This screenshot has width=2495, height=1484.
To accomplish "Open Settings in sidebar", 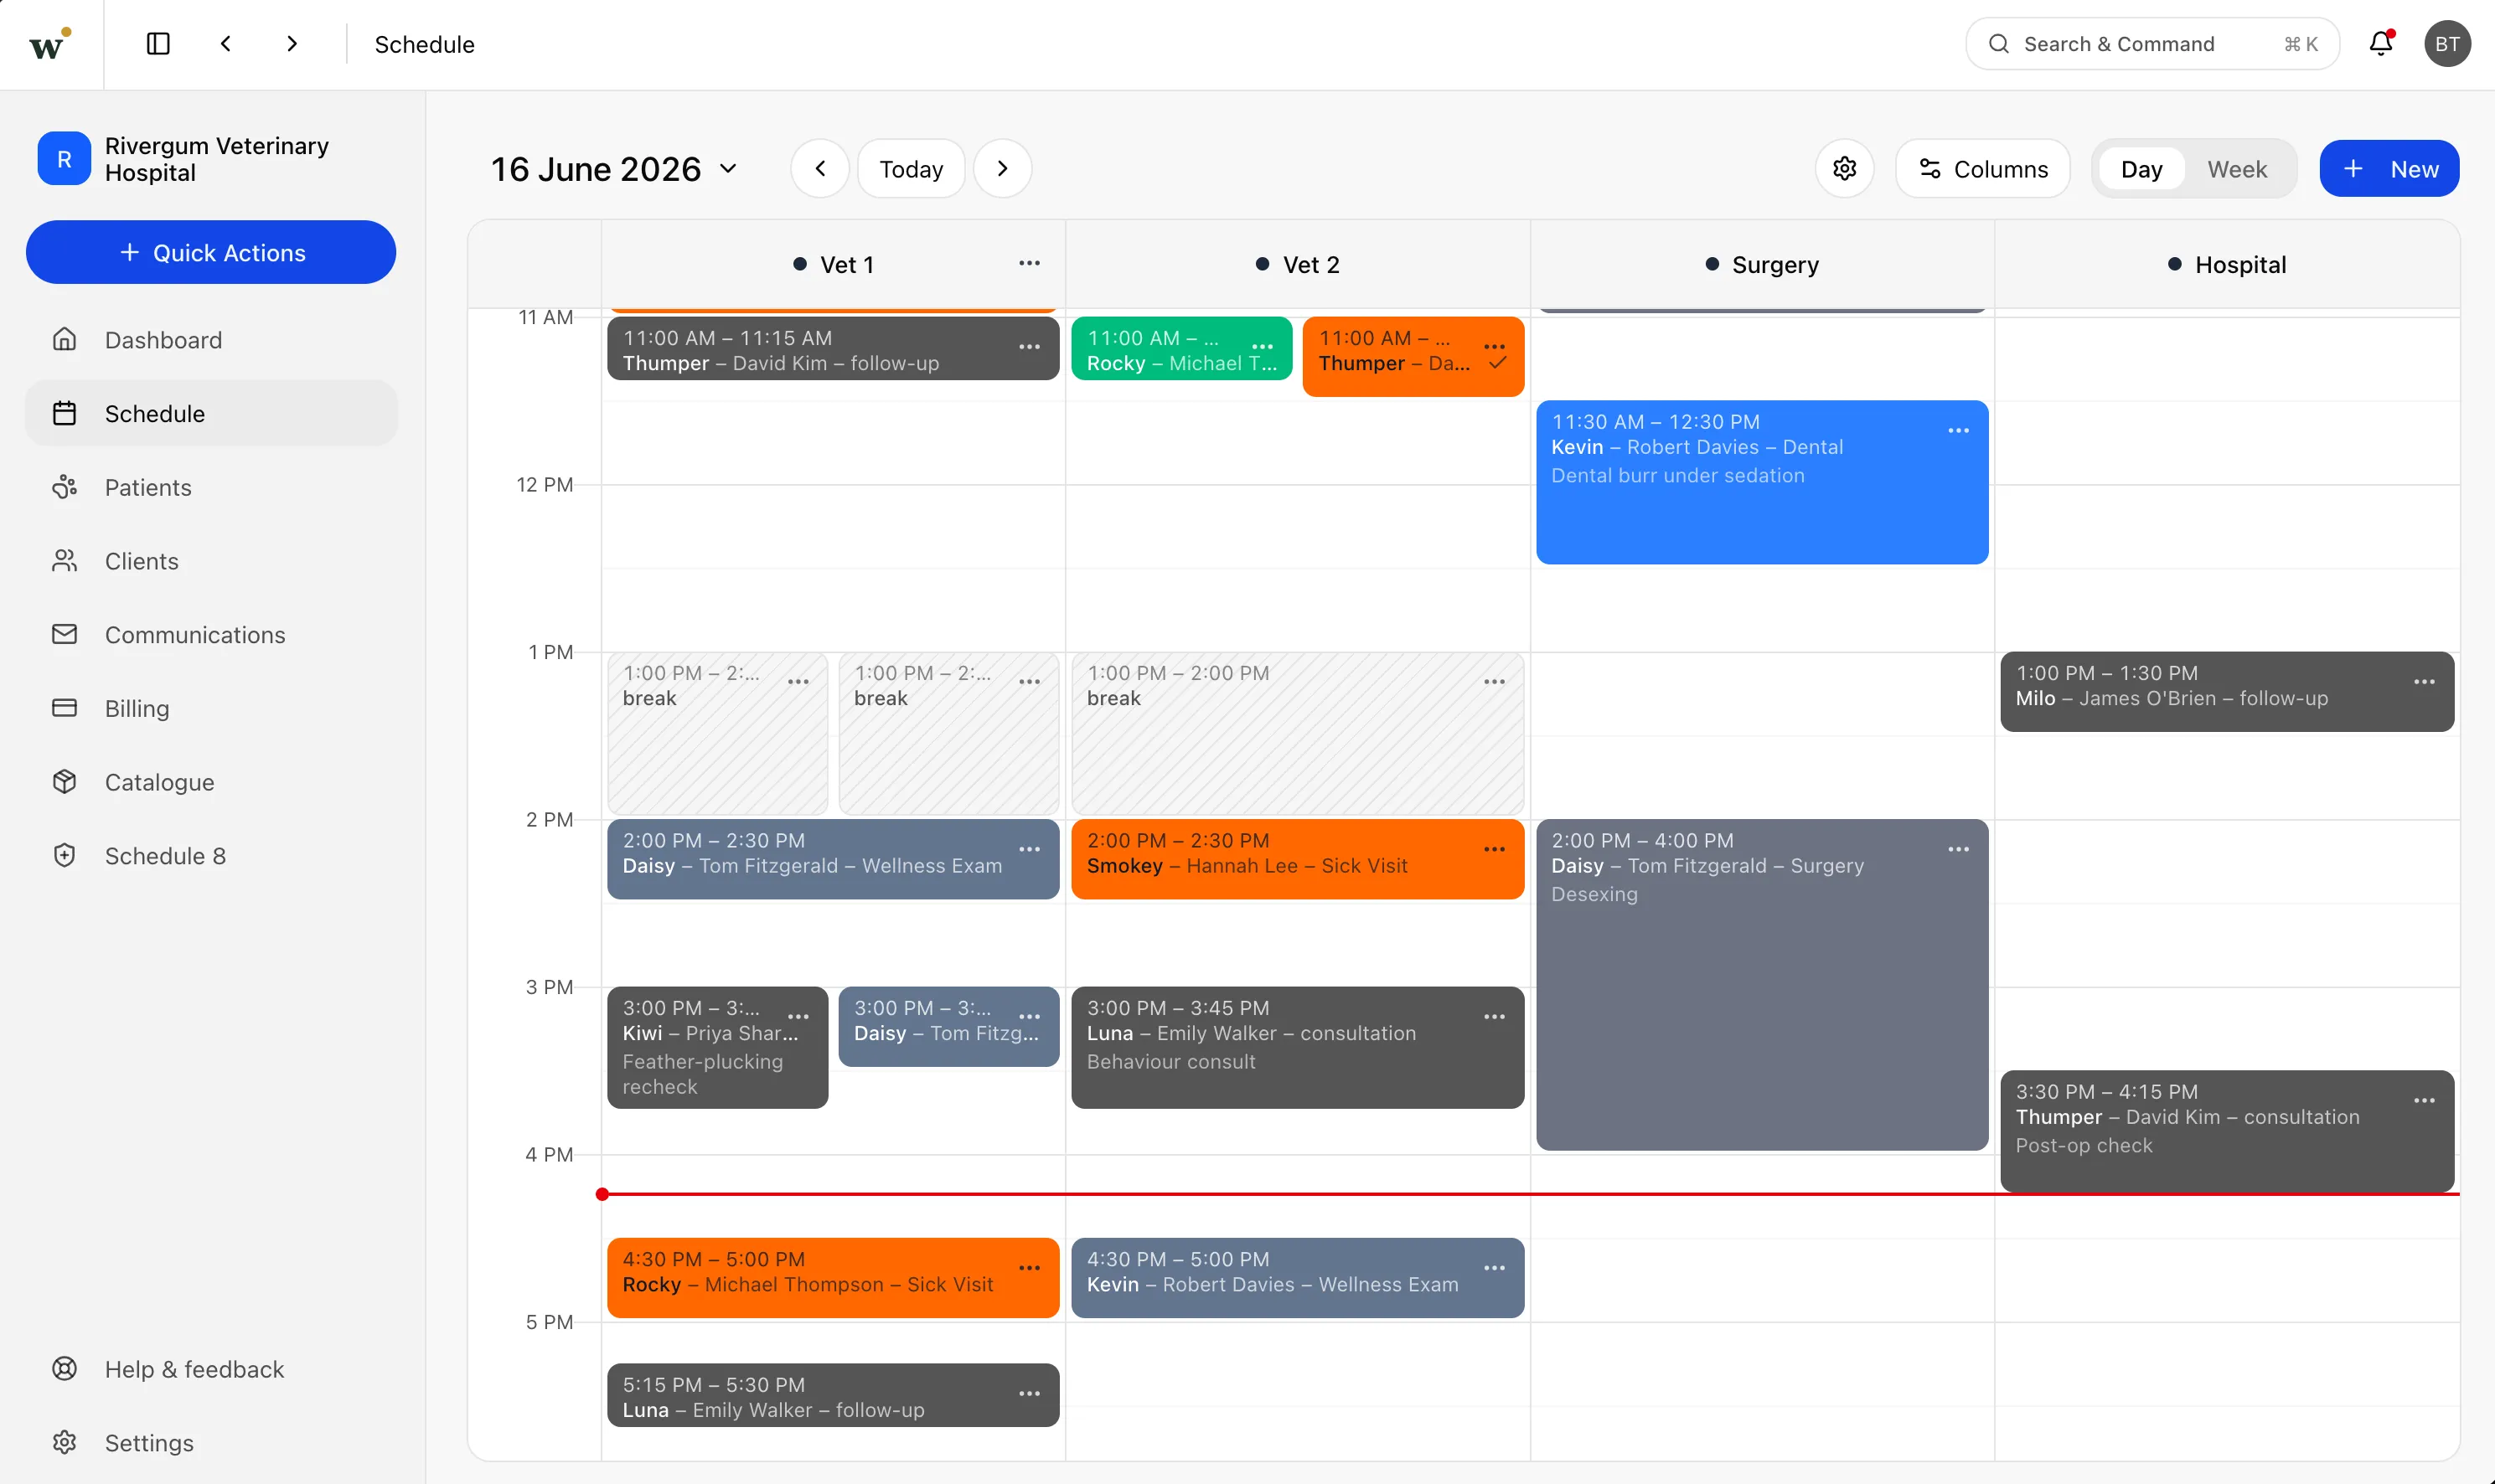I will pyautogui.click(x=211, y=1443).
